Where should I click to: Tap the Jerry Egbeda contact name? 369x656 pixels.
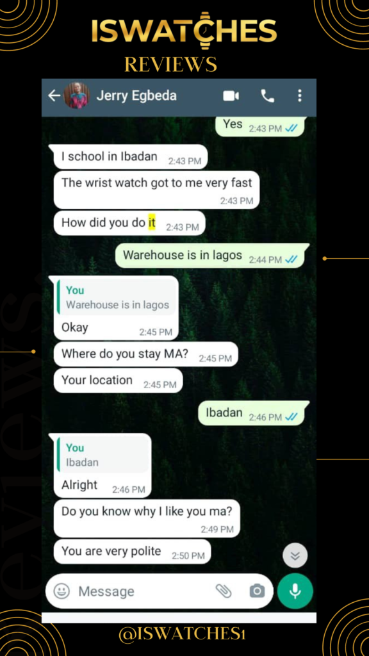[136, 96]
